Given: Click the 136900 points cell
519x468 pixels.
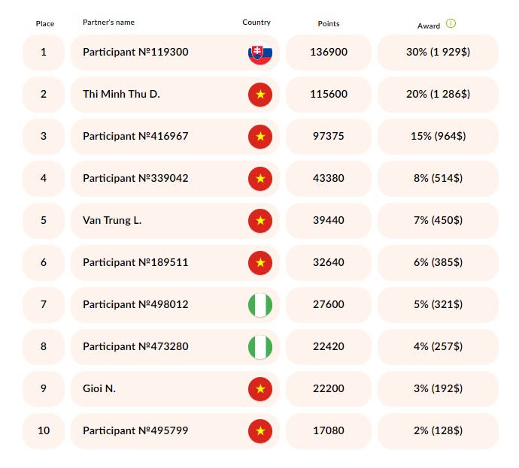Looking at the screenshot, I should coord(329,53).
